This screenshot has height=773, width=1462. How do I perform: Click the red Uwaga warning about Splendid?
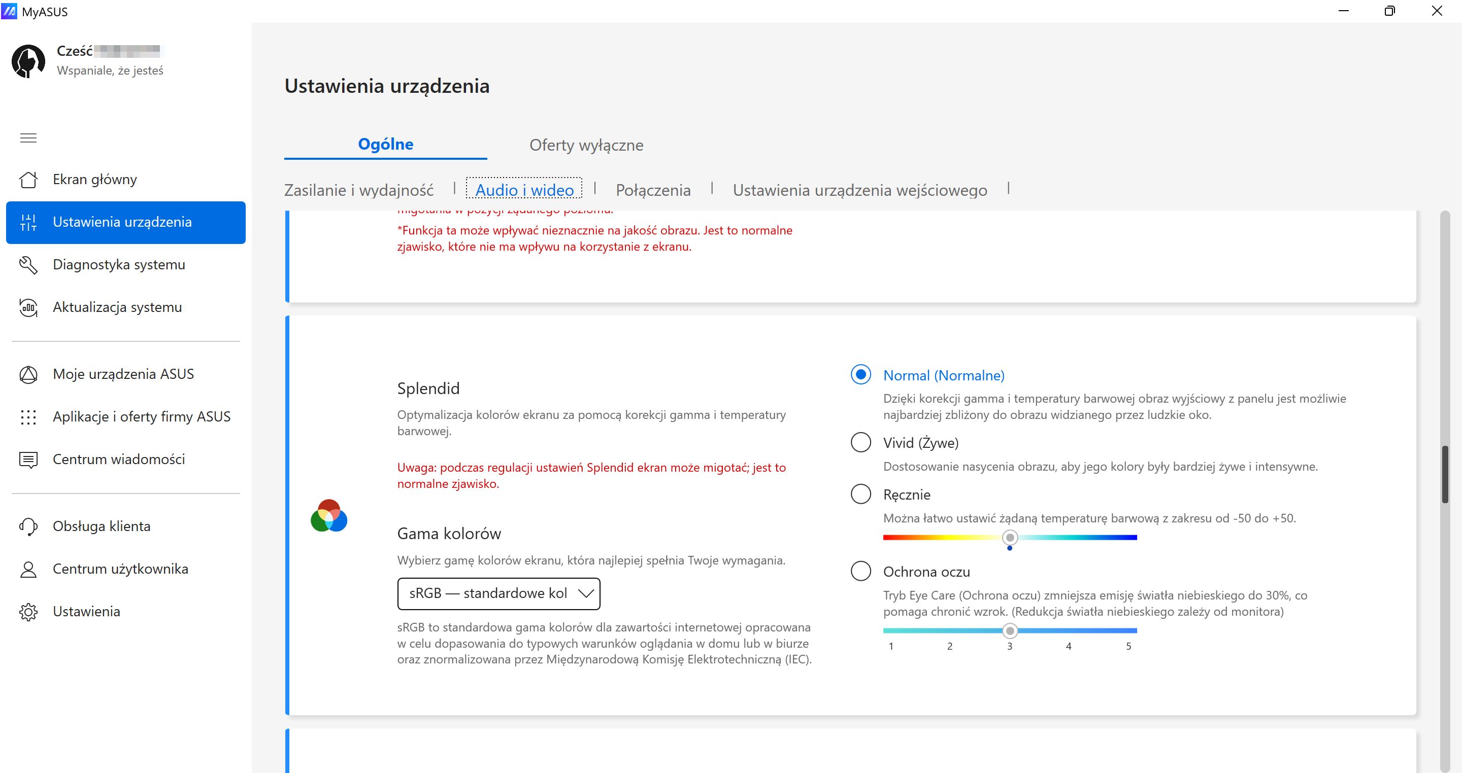pyautogui.click(x=591, y=476)
